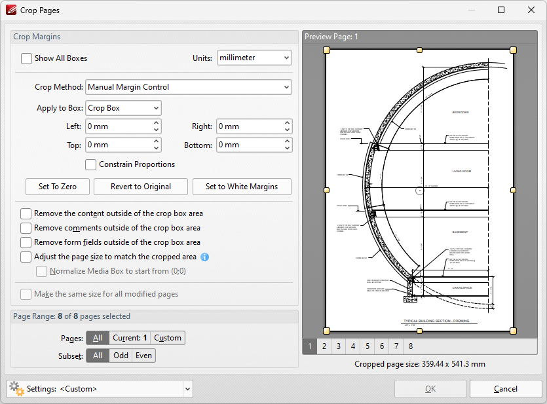Click the Crop Pages app icon in title bar

pyautogui.click(x=11, y=10)
